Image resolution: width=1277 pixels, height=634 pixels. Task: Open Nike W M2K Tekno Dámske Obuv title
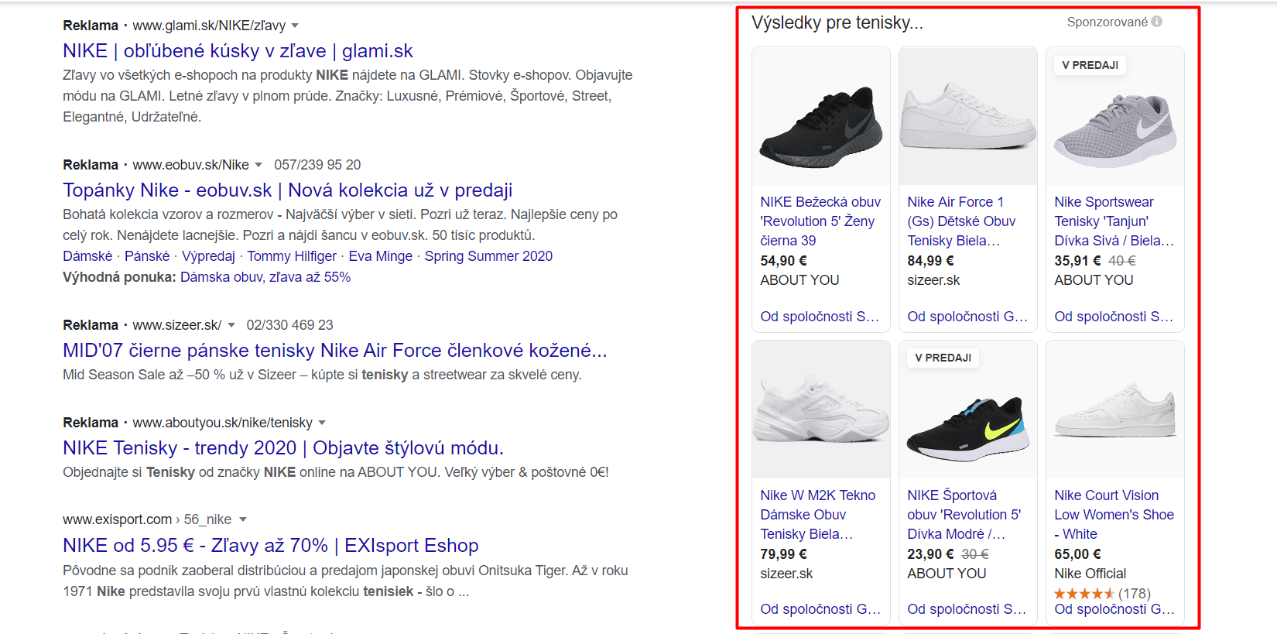click(818, 515)
